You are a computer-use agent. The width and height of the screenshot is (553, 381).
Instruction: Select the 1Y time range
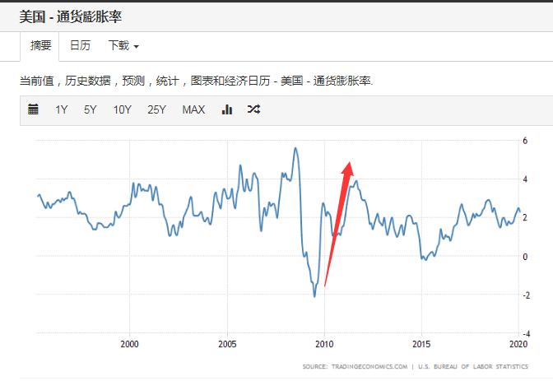tap(61, 109)
